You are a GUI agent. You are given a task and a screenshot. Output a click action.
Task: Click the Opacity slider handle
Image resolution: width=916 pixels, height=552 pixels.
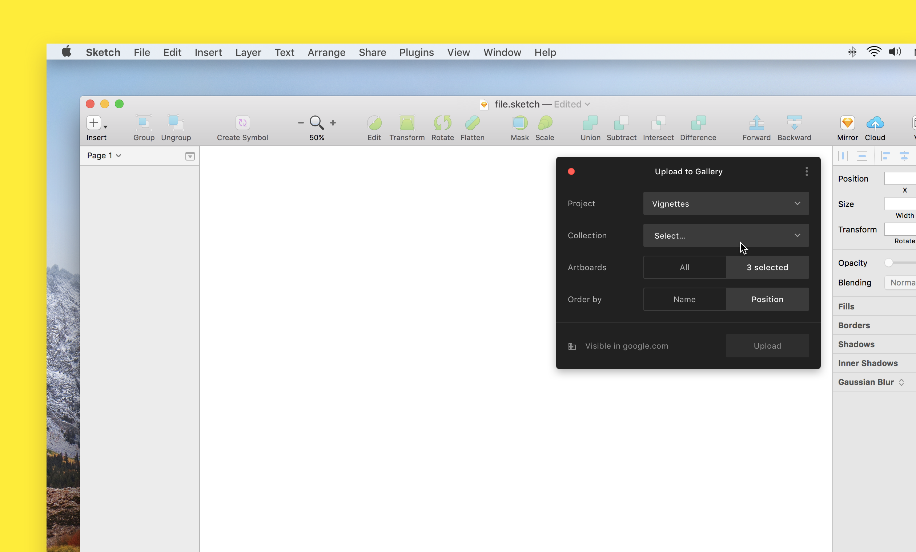[x=888, y=263]
